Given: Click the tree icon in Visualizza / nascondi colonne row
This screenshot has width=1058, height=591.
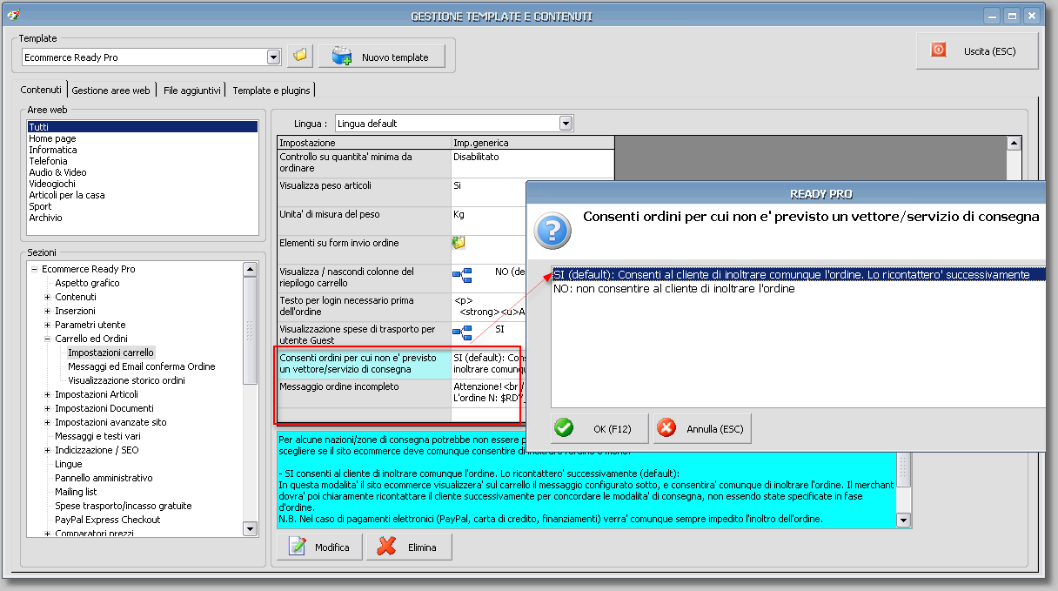Looking at the screenshot, I should [x=461, y=276].
